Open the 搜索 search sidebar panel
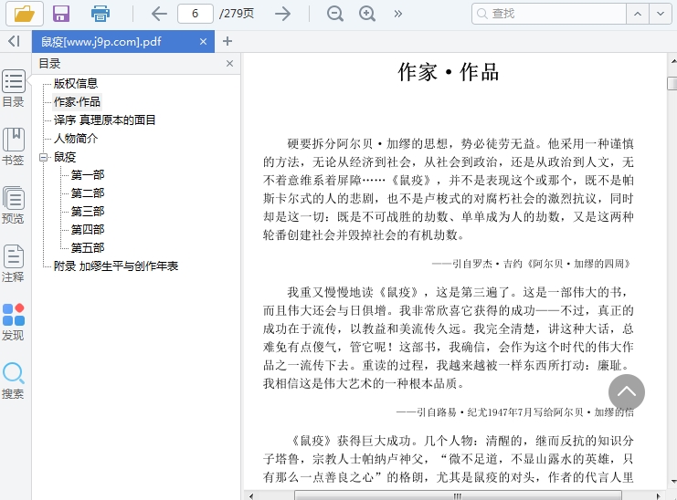This screenshot has height=500, width=677. coord(14,380)
